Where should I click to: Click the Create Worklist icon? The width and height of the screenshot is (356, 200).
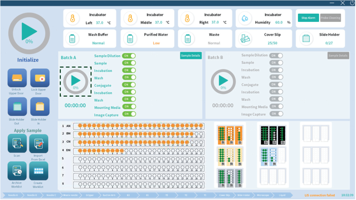pos(39,171)
